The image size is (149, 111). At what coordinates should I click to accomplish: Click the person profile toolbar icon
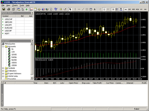121,9
